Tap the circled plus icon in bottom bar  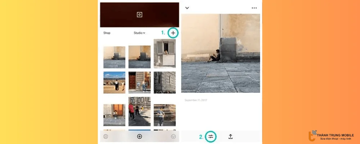[x=140, y=136]
